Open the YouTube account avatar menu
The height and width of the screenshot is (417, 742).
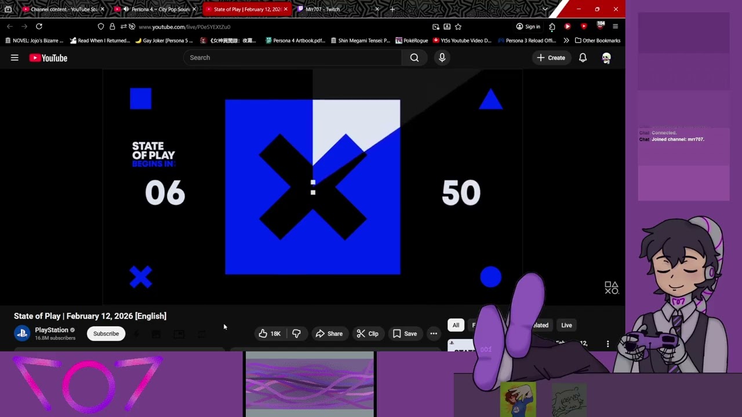(606, 58)
